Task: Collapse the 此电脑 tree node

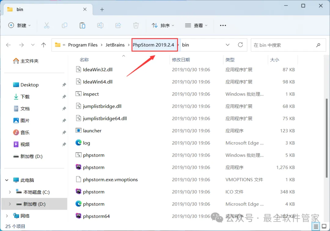Action: coord(7,180)
